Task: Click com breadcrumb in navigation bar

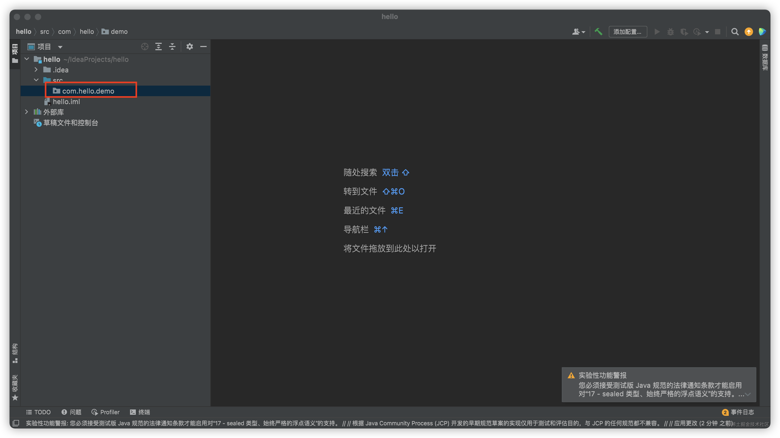Action: pyautogui.click(x=64, y=31)
